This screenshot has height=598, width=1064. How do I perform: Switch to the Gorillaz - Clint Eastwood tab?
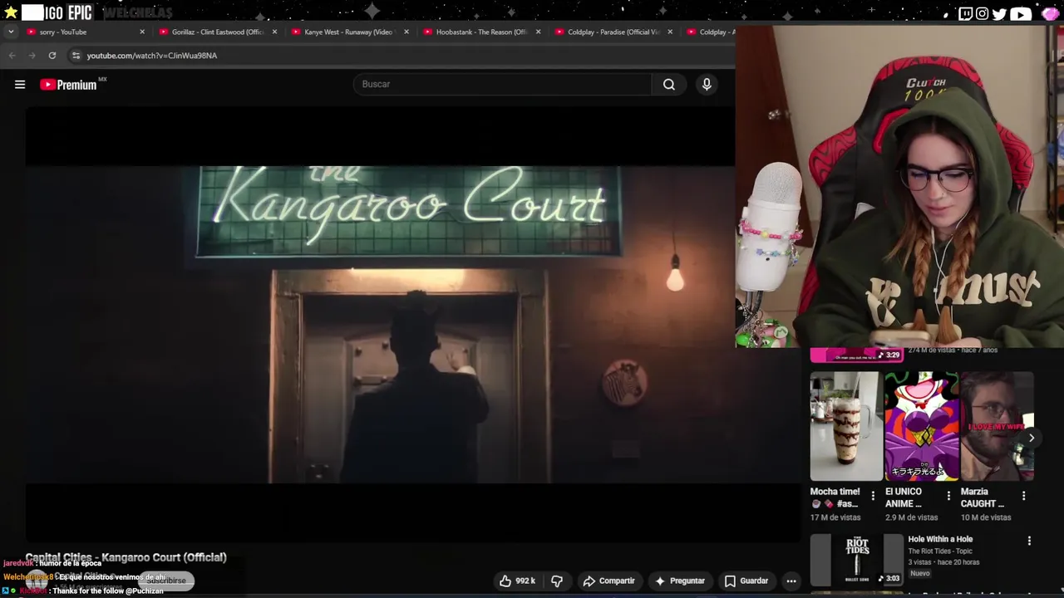click(x=218, y=32)
